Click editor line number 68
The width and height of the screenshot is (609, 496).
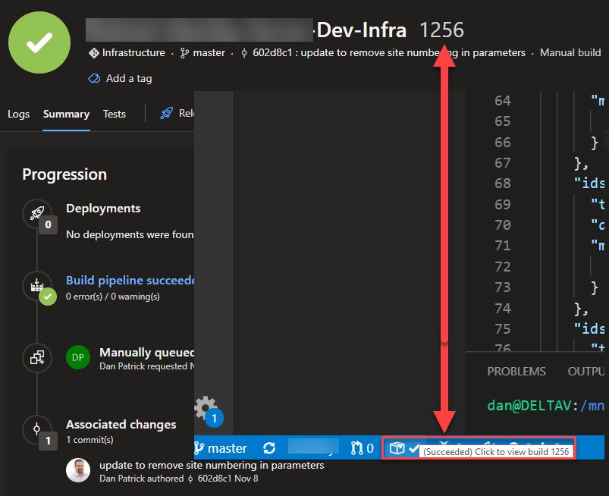(x=503, y=184)
